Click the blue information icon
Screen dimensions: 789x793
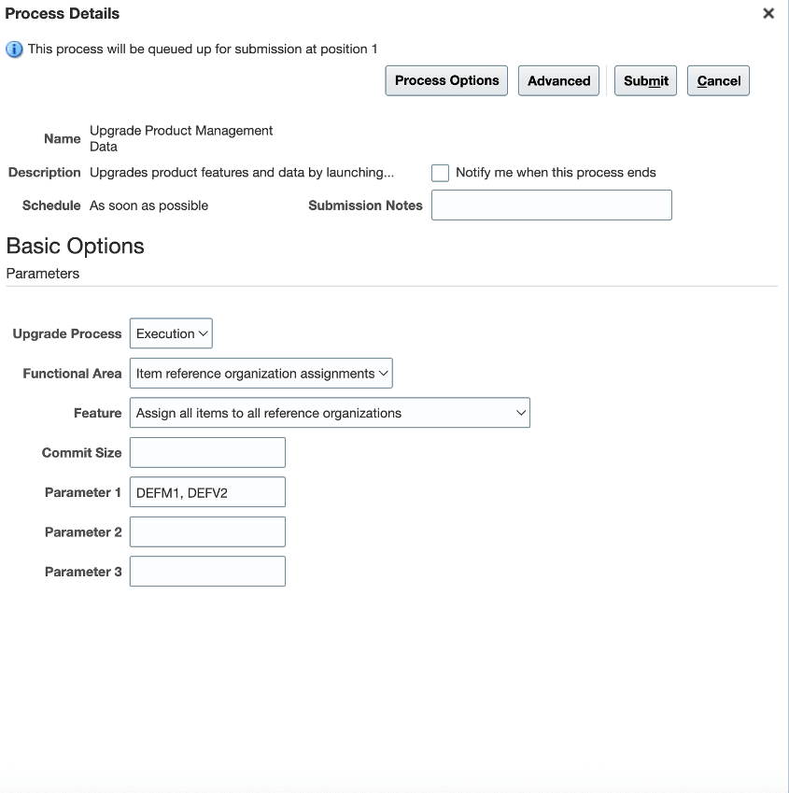click(x=12, y=49)
